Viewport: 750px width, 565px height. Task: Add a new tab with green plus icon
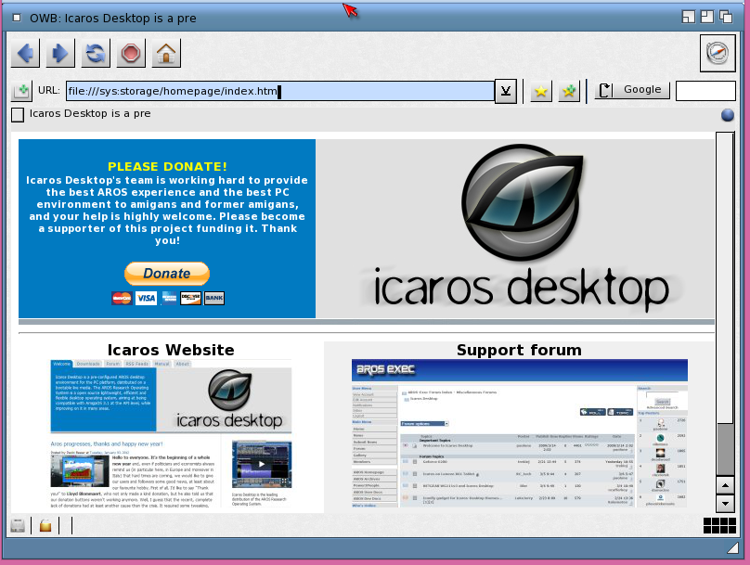[20, 91]
